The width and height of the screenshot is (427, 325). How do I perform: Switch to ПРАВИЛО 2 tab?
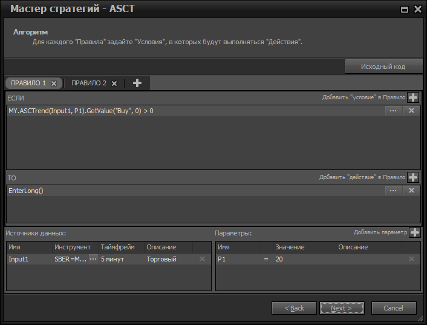89,83
